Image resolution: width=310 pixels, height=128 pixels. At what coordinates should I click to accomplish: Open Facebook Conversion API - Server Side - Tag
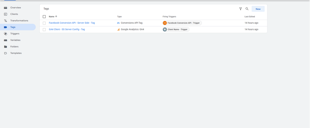[72, 23]
